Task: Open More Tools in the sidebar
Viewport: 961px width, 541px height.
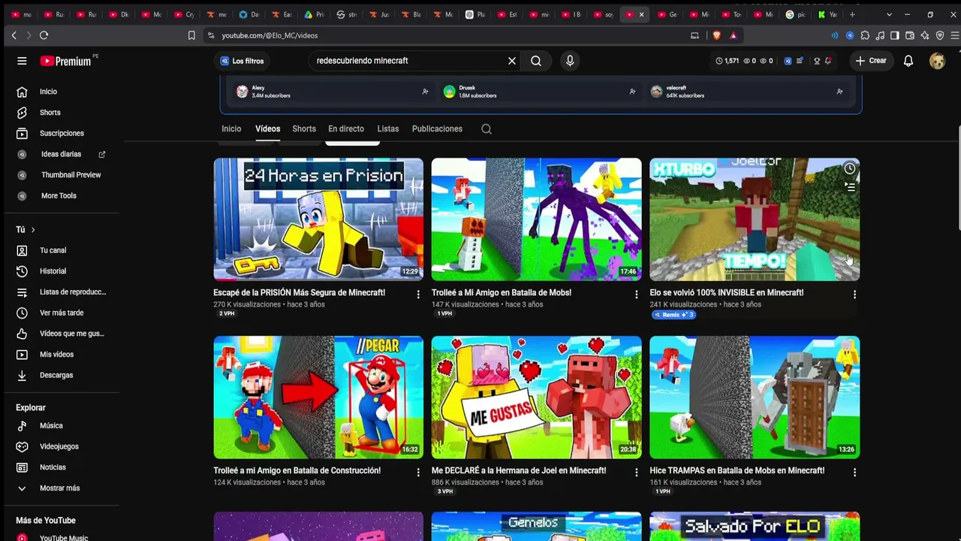Action: pos(61,196)
